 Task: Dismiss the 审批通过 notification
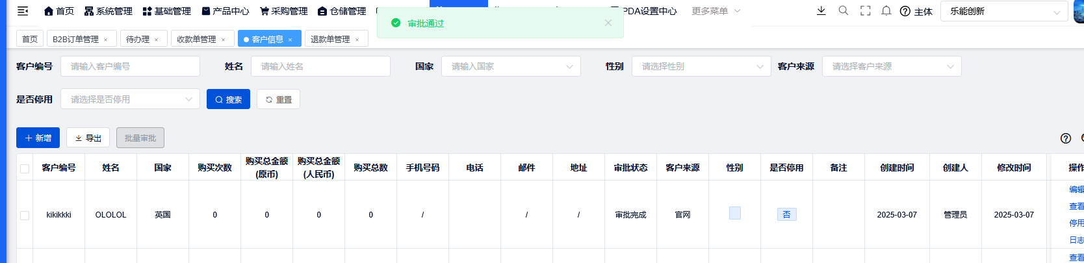pos(608,23)
